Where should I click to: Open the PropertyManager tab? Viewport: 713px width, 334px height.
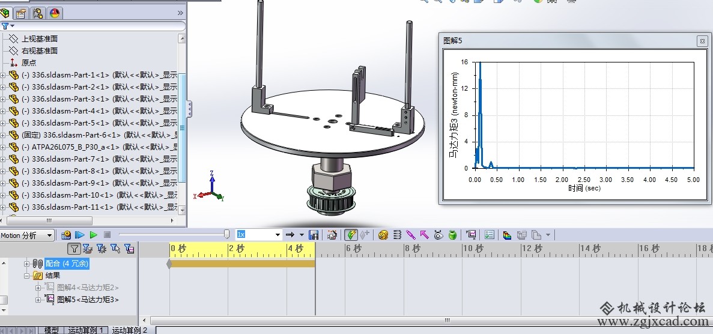pyautogui.click(x=22, y=13)
